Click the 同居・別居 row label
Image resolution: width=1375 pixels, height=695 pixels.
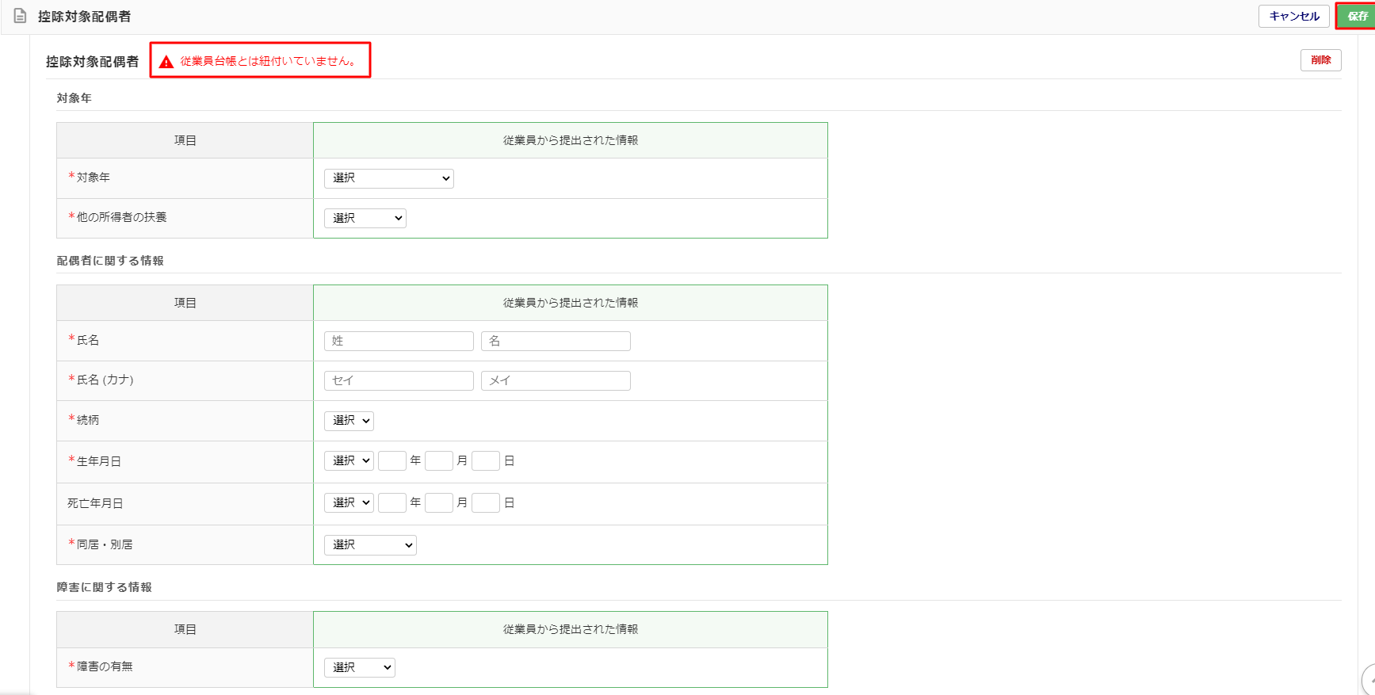coord(105,544)
